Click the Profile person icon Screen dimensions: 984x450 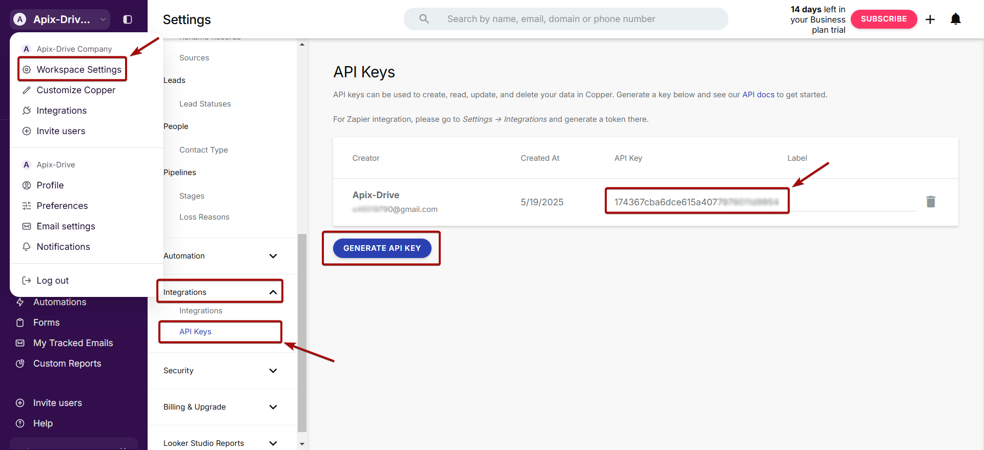(x=27, y=185)
